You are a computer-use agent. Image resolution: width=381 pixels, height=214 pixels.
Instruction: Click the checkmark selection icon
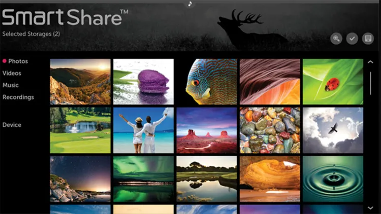click(x=352, y=38)
